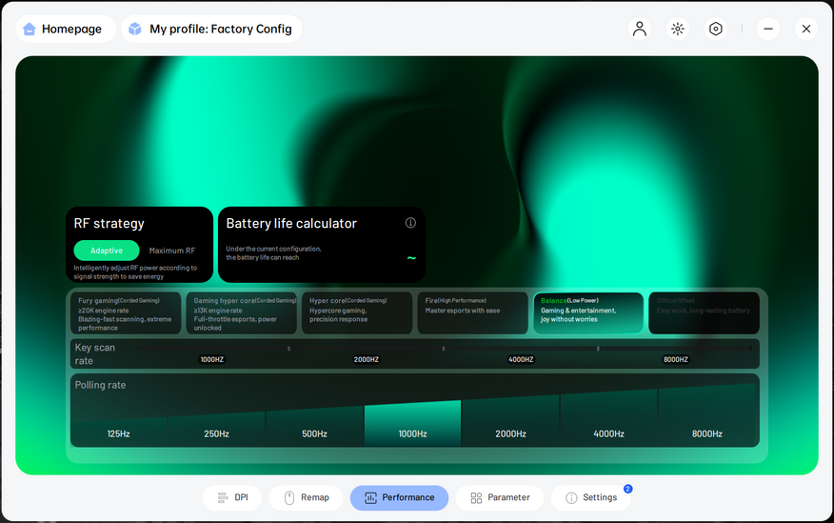Show battery life calculator info
Viewport: 834px width, 523px height.
click(x=410, y=223)
